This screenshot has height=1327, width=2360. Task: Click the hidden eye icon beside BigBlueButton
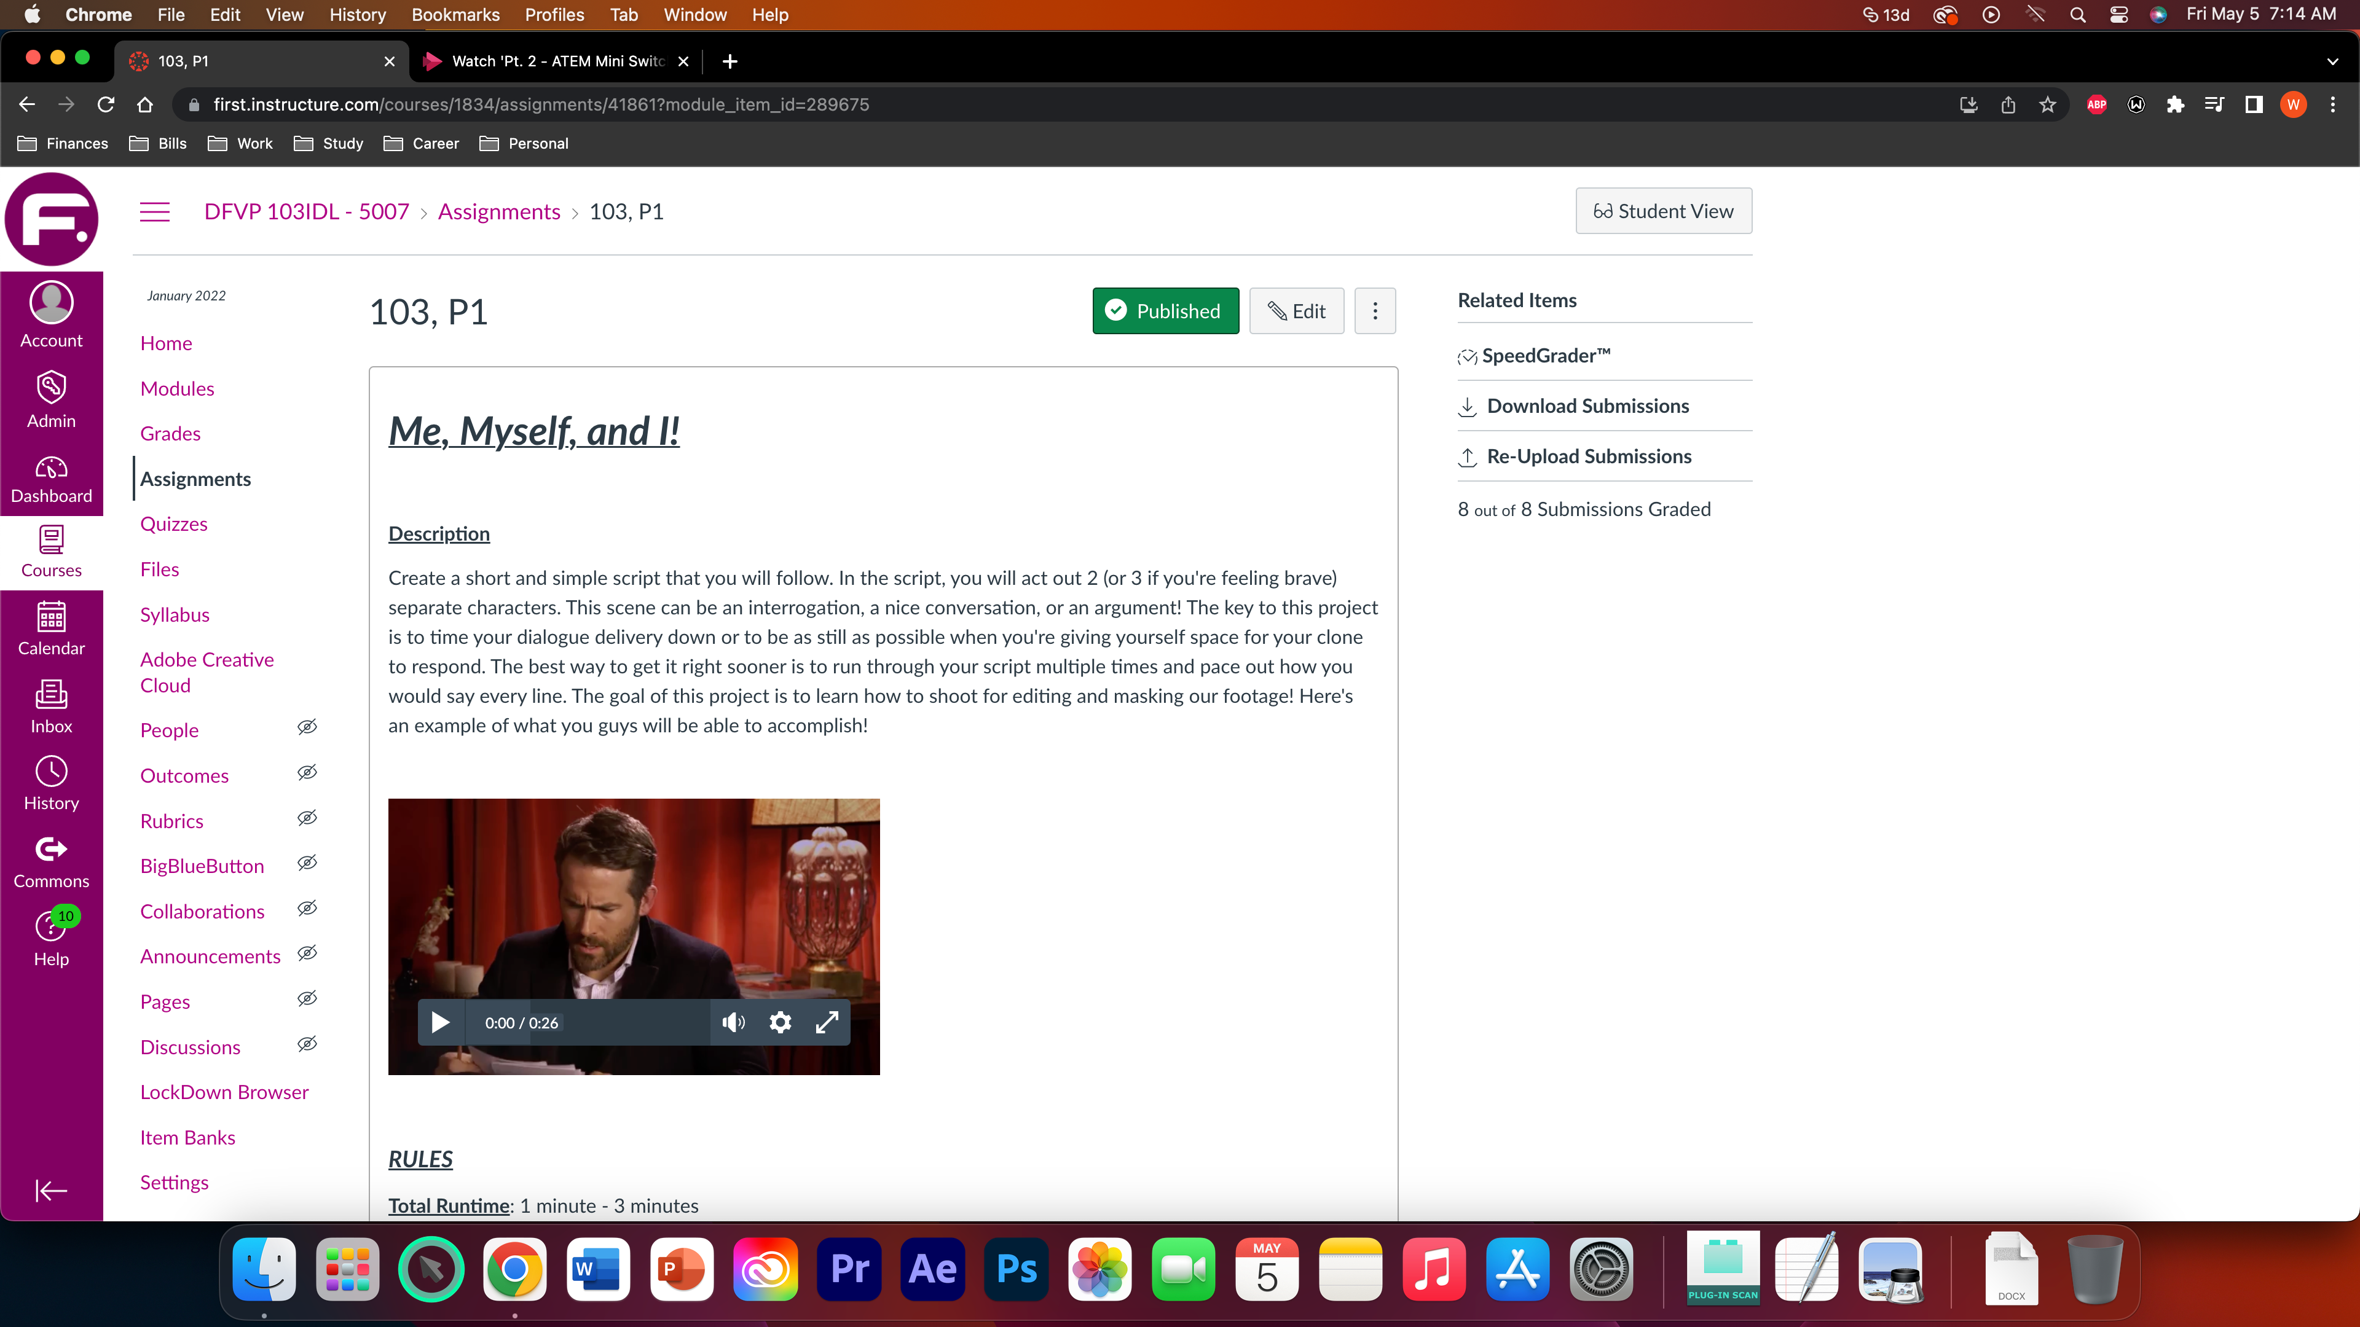click(308, 863)
